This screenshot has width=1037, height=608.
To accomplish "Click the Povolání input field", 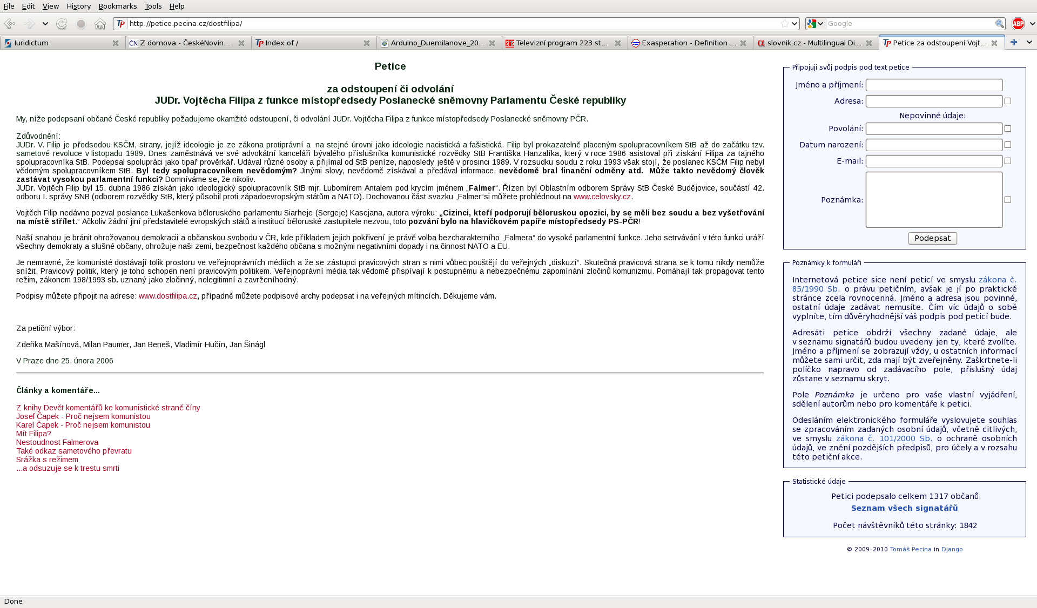I will 934,129.
